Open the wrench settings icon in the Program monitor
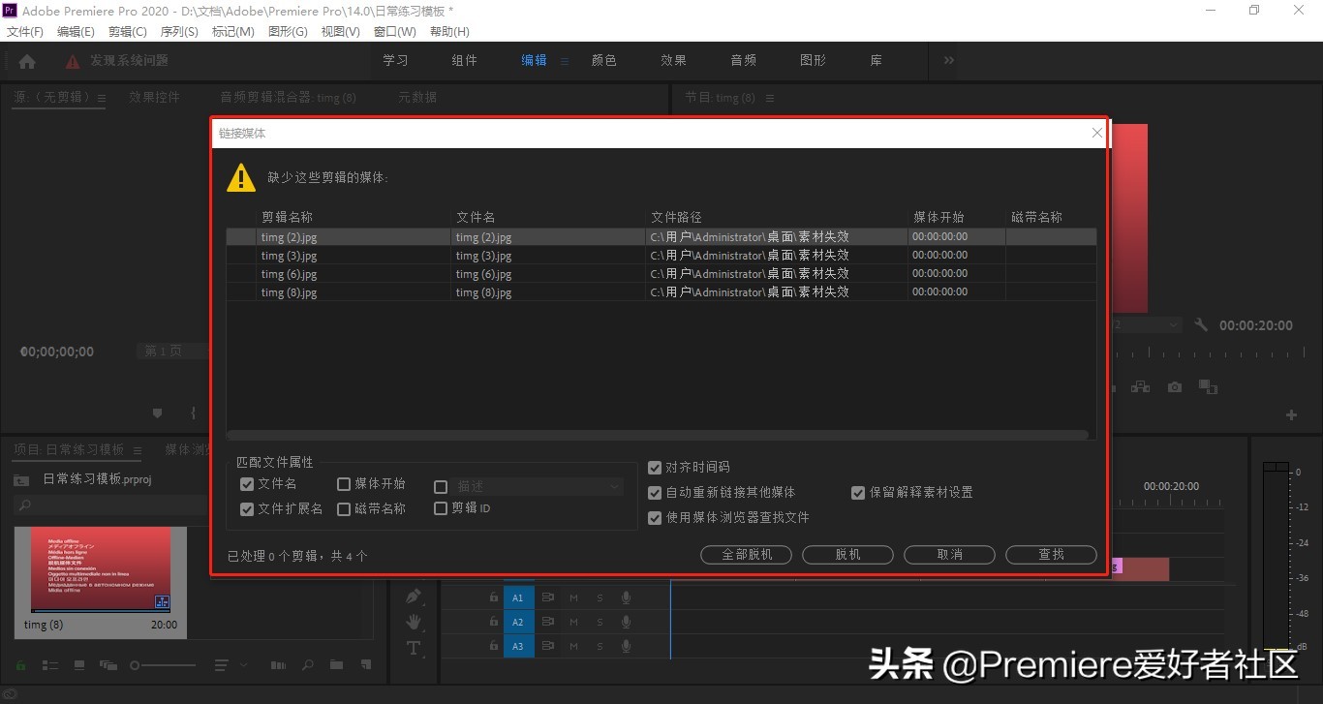The width and height of the screenshot is (1323, 704). click(1200, 324)
